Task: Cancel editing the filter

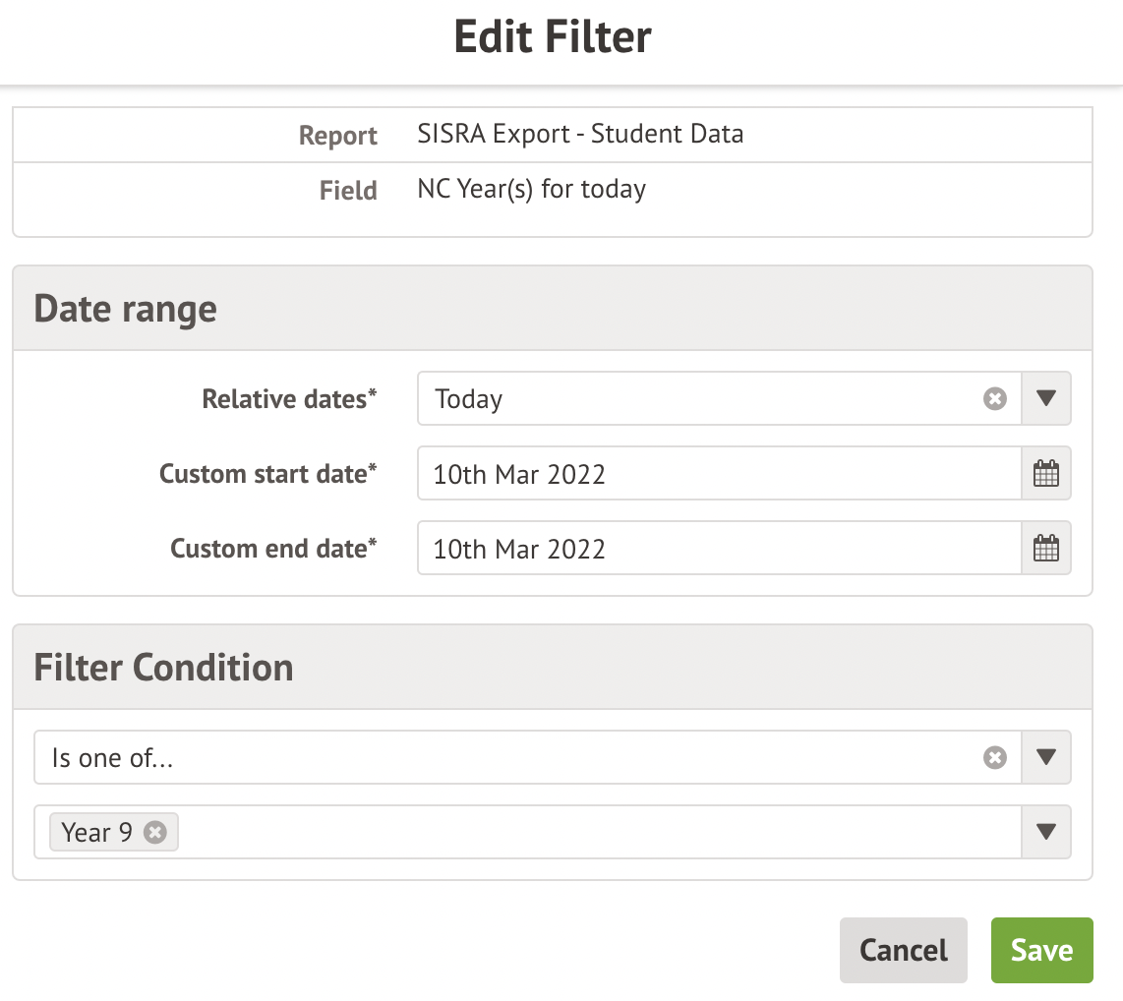Action: coord(903,950)
